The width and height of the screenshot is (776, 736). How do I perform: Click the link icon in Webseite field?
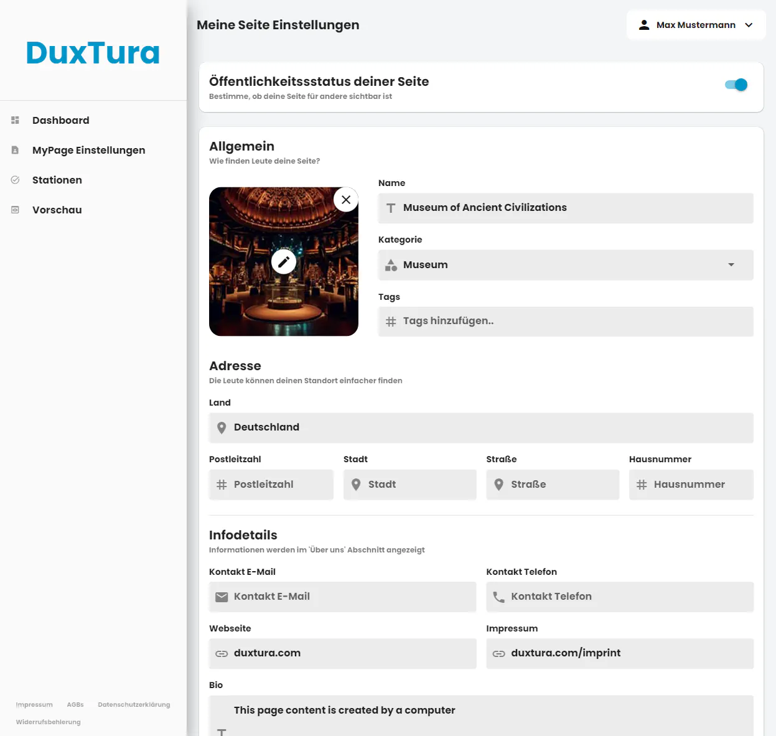click(222, 653)
